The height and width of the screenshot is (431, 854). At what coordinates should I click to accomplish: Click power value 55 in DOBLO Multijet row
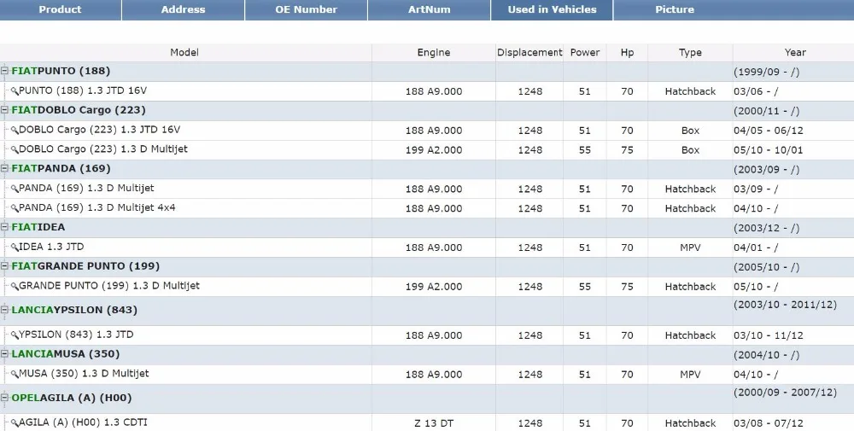pyautogui.click(x=585, y=150)
